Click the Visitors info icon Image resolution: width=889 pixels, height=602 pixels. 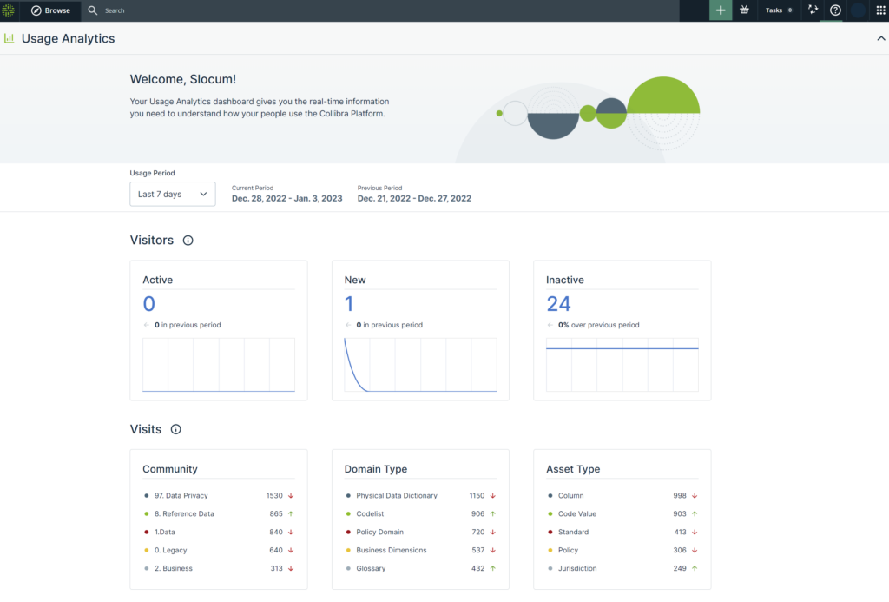tap(188, 241)
